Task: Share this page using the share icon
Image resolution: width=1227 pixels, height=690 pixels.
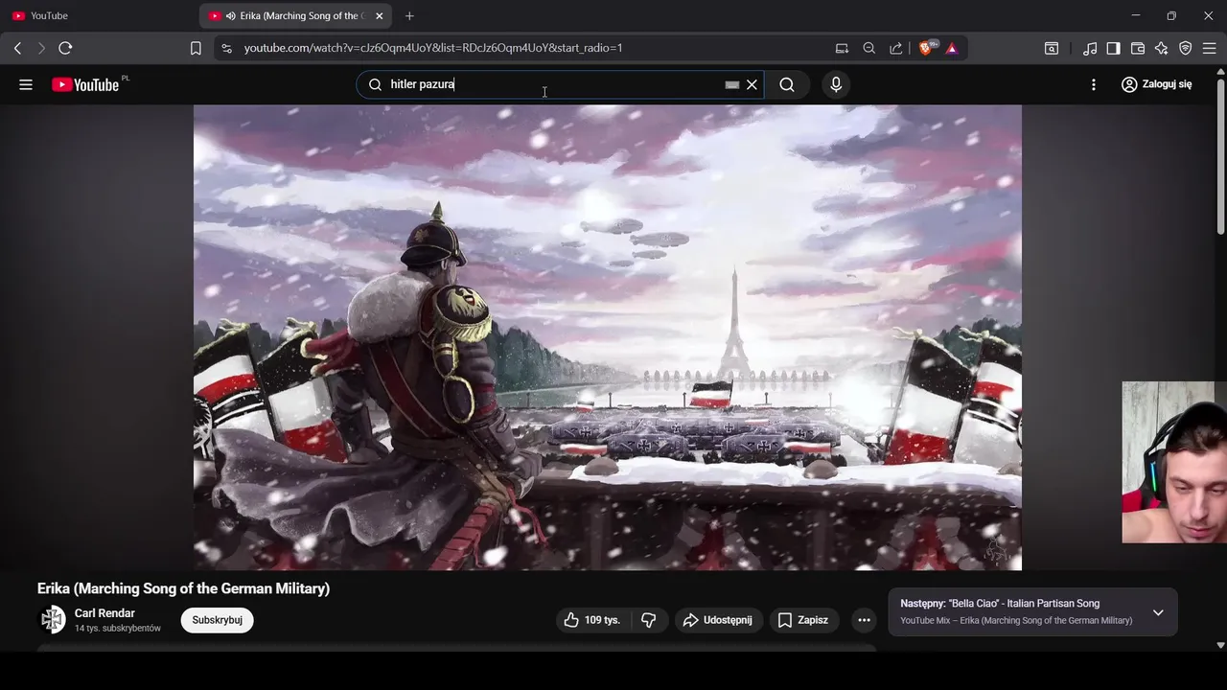Action: 896,48
